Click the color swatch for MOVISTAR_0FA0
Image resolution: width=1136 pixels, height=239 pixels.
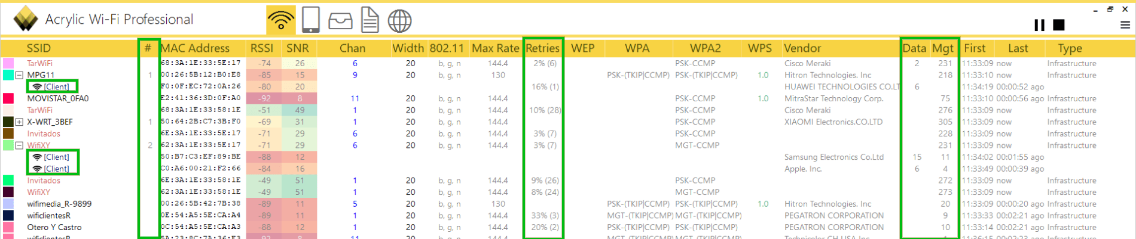pyautogui.click(x=8, y=98)
